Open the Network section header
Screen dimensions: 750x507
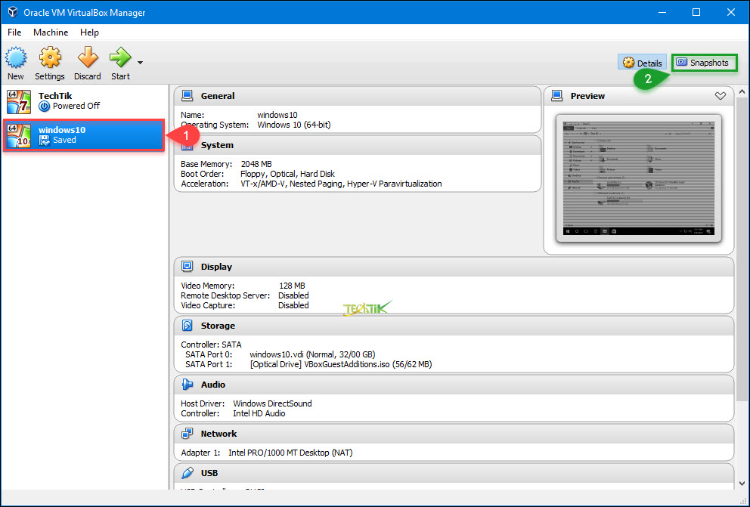(x=218, y=434)
